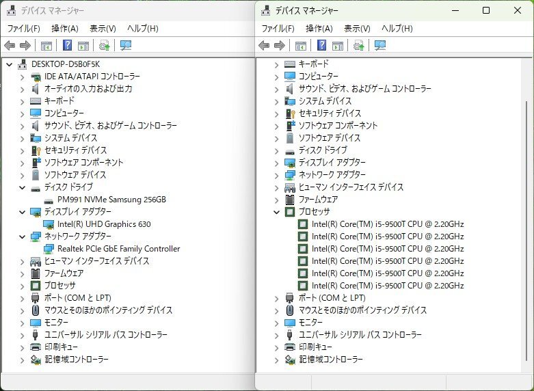Open 表示(V) menu in left window
Image resolution: width=534 pixels, height=391 pixels.
[x=103, y=28]
